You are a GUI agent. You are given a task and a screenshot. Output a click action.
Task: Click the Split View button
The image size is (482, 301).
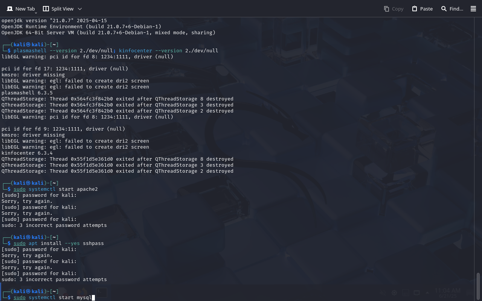click(x=58, y=9)
